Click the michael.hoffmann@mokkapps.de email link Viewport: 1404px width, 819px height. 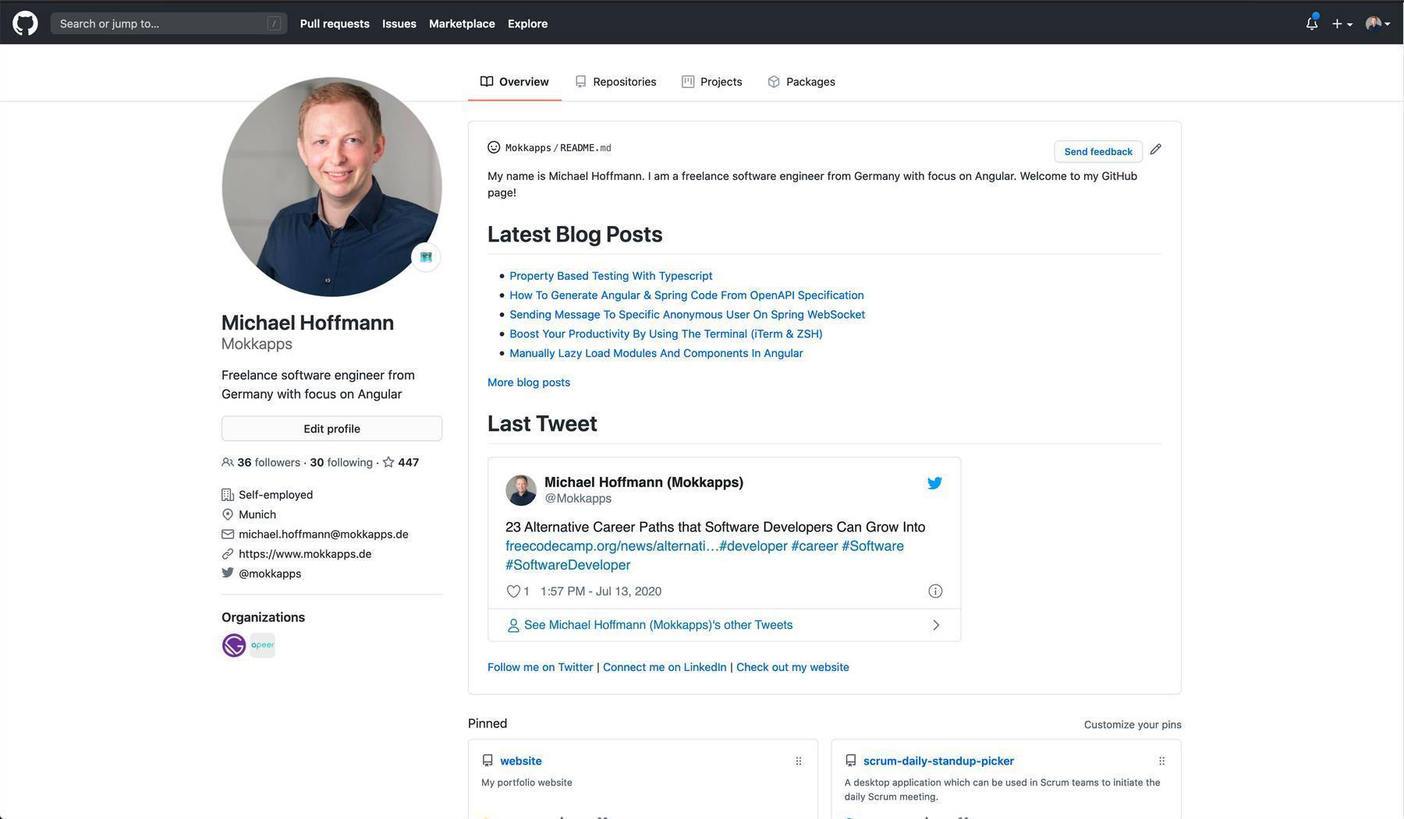(x=323, y=534)
